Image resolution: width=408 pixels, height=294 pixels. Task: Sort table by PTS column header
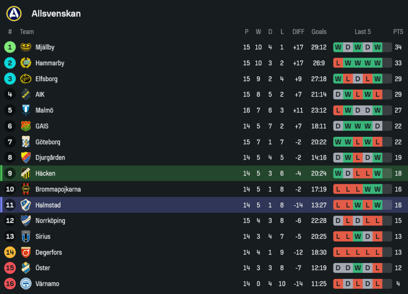[x=398, y=32]
